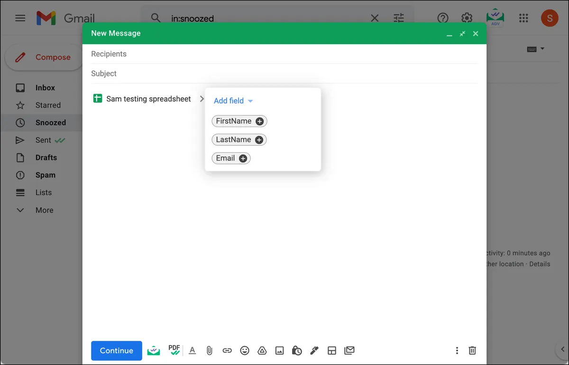Click the Mailtrack ADV icon in header

click(496, 18)
